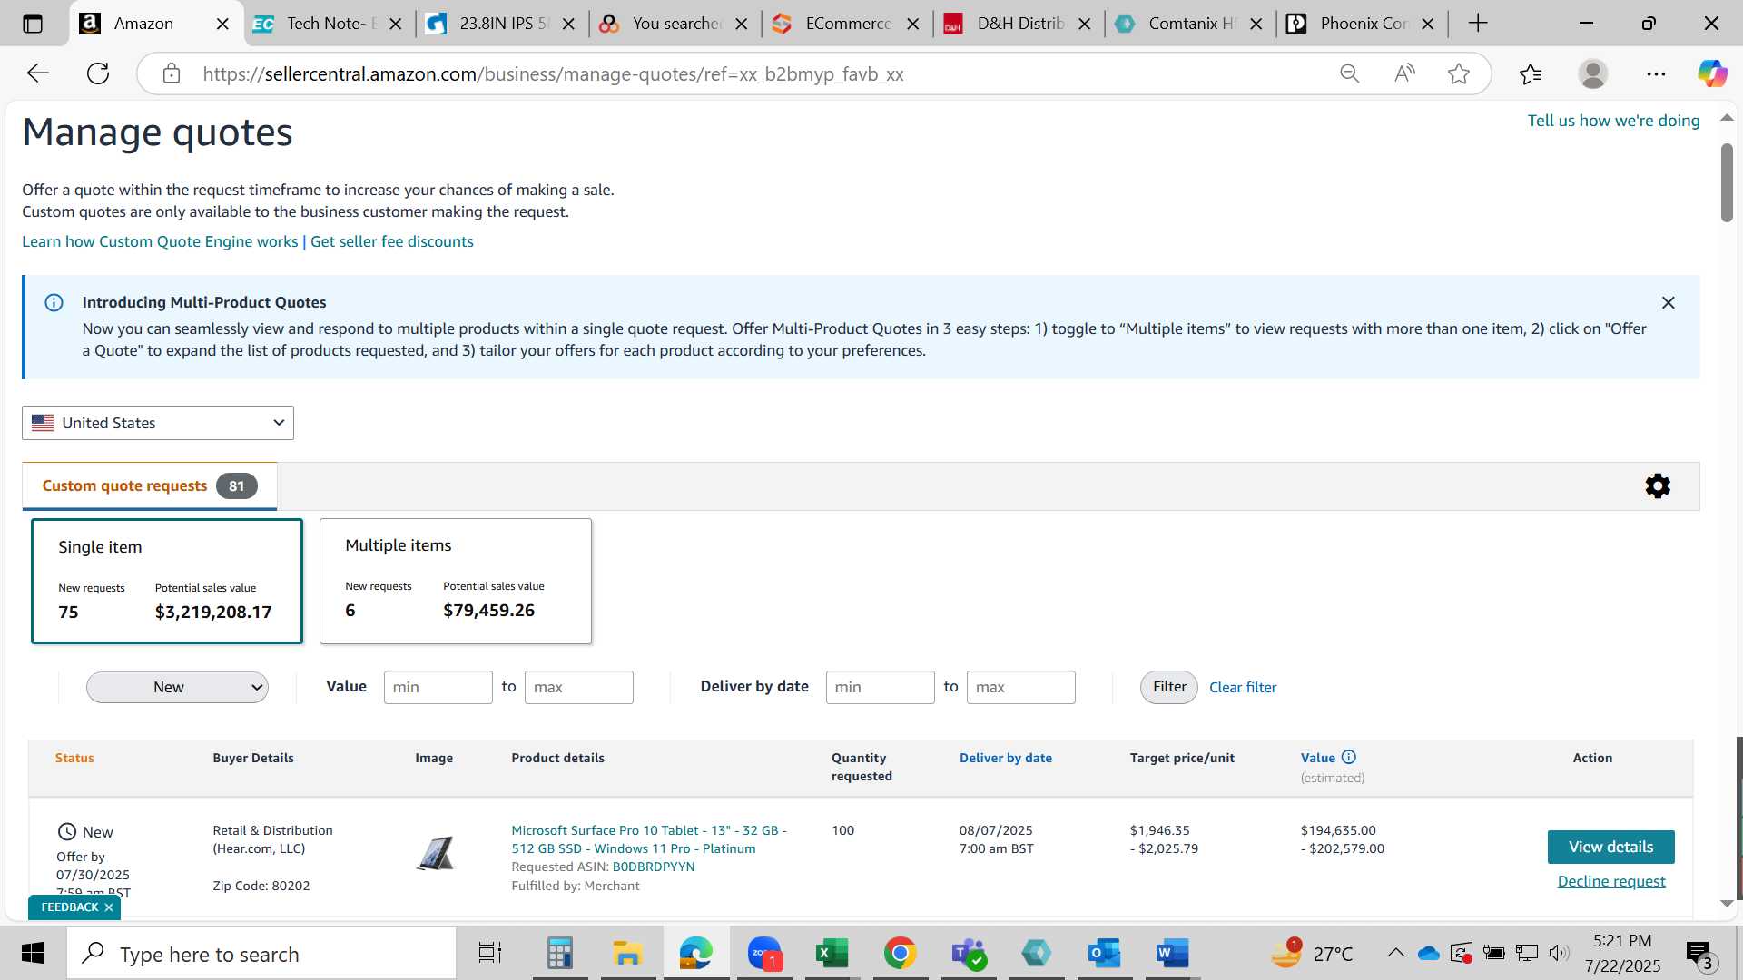
Task: Dismiss the Multi-Product Quotes info banner
Action: pyautogui.click(x=1668, y=303)
